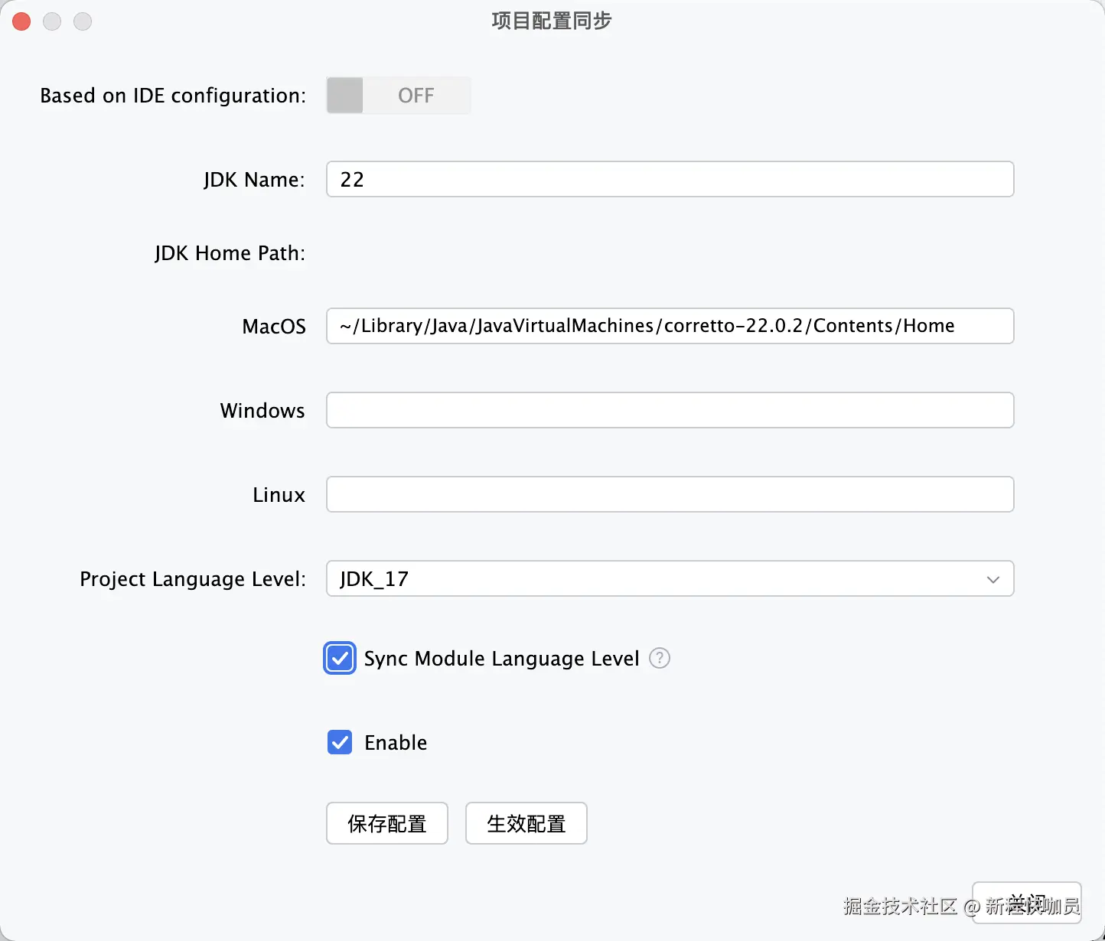
Task: Click the MacOS JDK home path field
Action: tap(669, 326)
